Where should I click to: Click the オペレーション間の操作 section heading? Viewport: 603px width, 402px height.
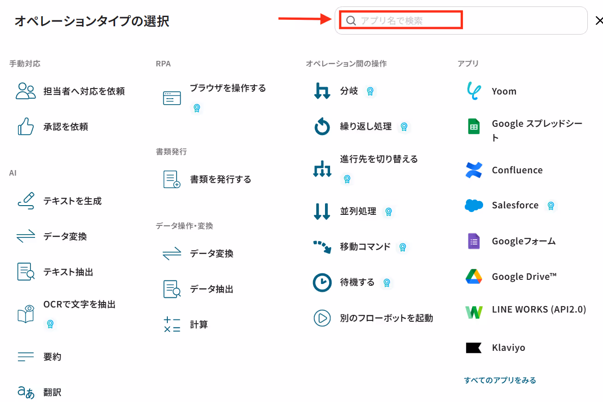click(x=346, y=64)
